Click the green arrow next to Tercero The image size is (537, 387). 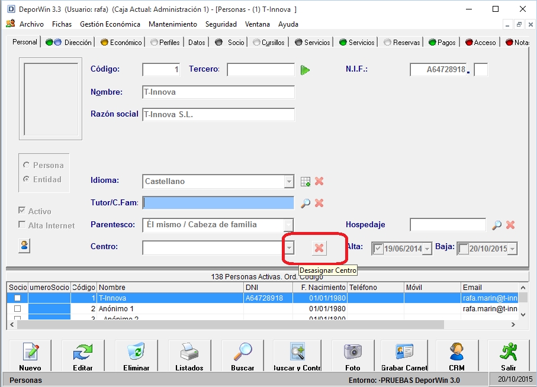305,70
